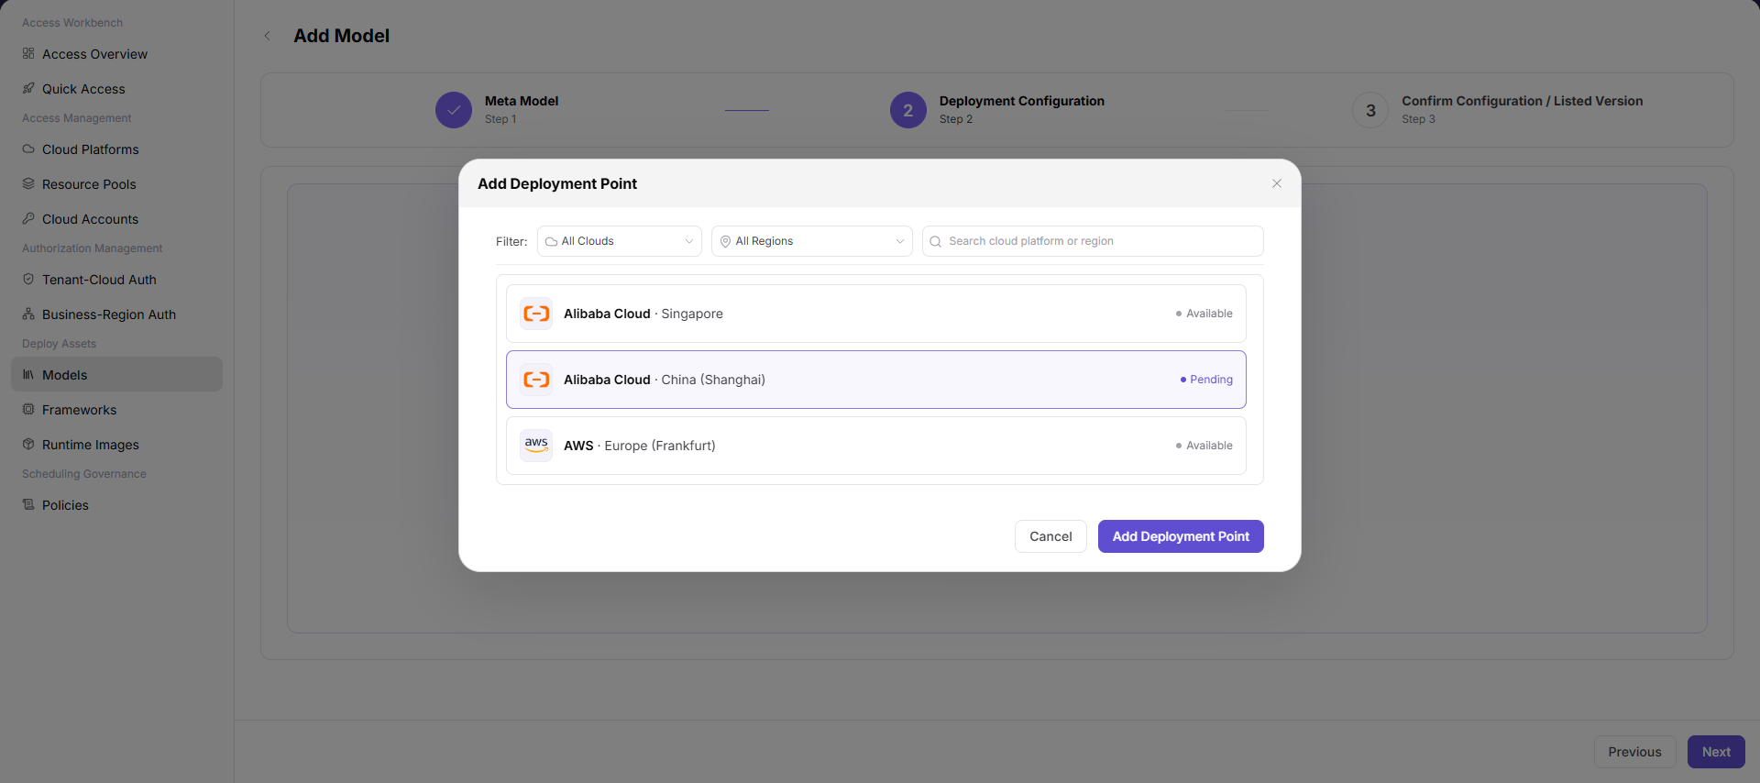Viewport: 1760px width, 783px height.
Task: Click the Available status on Singapore row
Action: [x=1204, y=314]
